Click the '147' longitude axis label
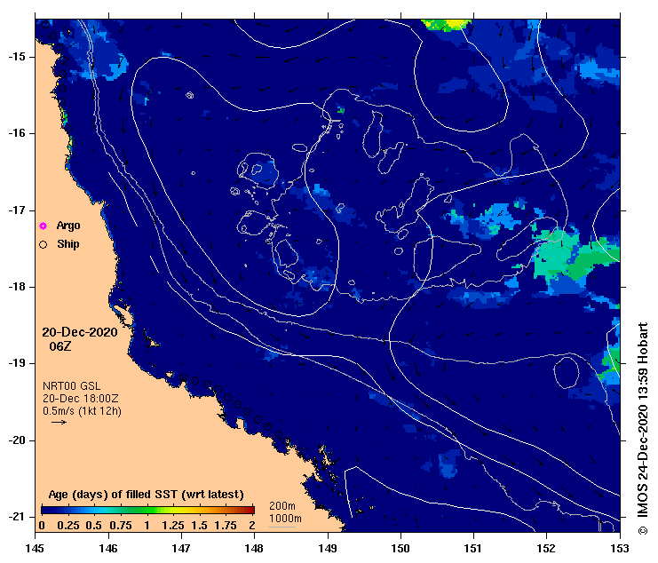The image size is (658, 563). [x=181, y=548]
